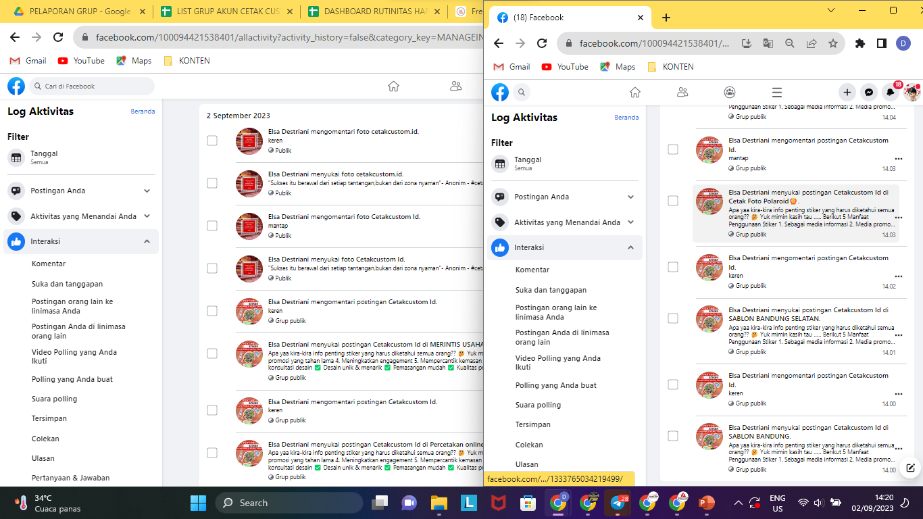Viewport: 923px width, 519px height.
Task: Open new tab with plus in right window
Action: pyautogui.click(x=666, y=18)
